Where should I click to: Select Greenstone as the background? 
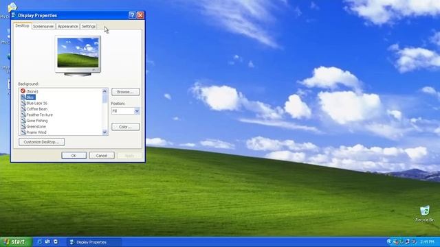pos(36,126)
